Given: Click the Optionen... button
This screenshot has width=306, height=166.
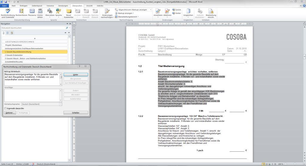Looking at the screenshot, I should (x=10, y=113).
